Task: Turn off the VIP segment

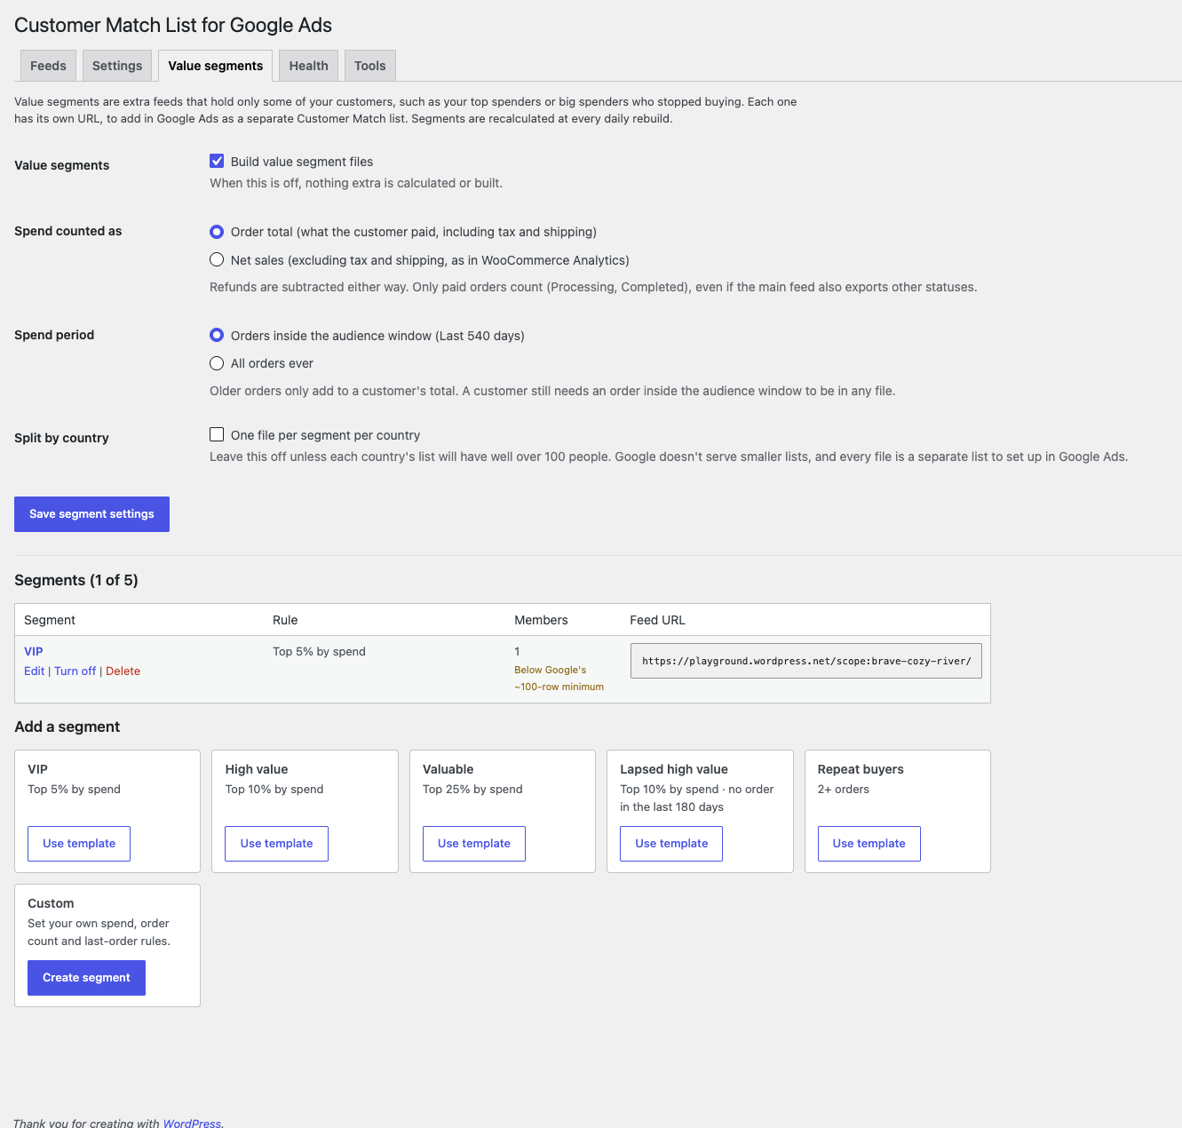Action: 75,671
